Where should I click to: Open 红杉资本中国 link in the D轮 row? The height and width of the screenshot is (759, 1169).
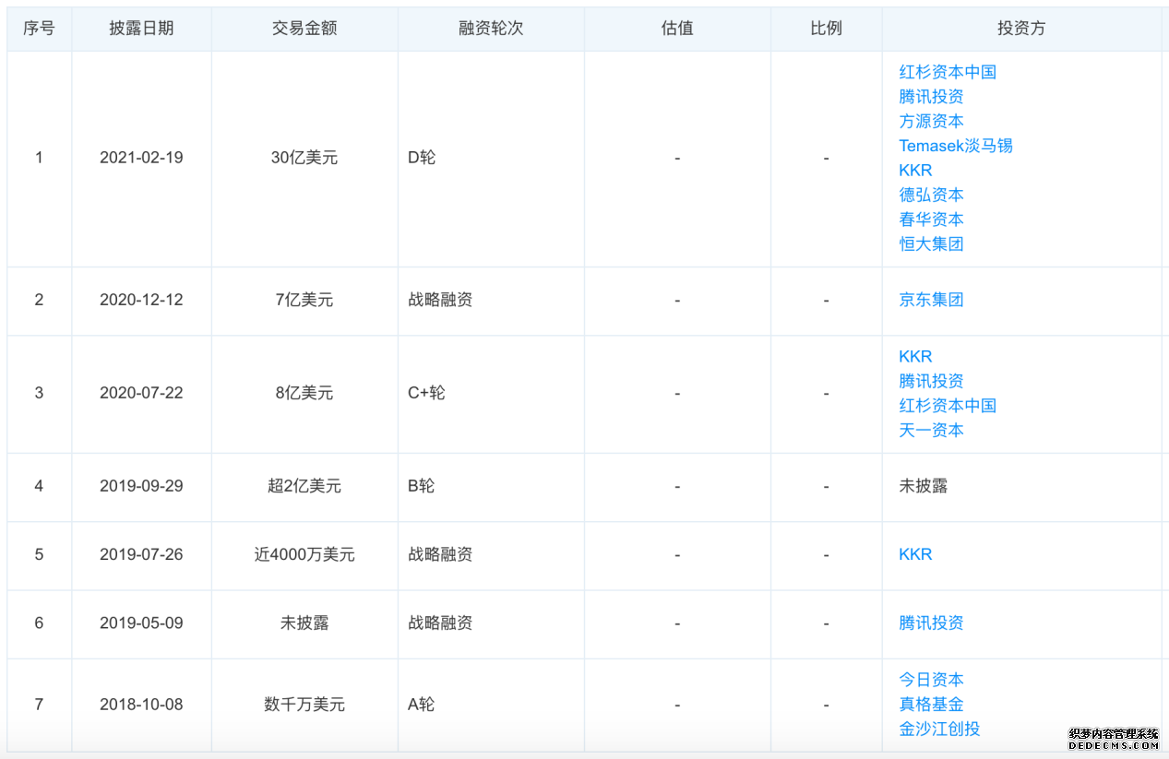click(x=948, y=72)
